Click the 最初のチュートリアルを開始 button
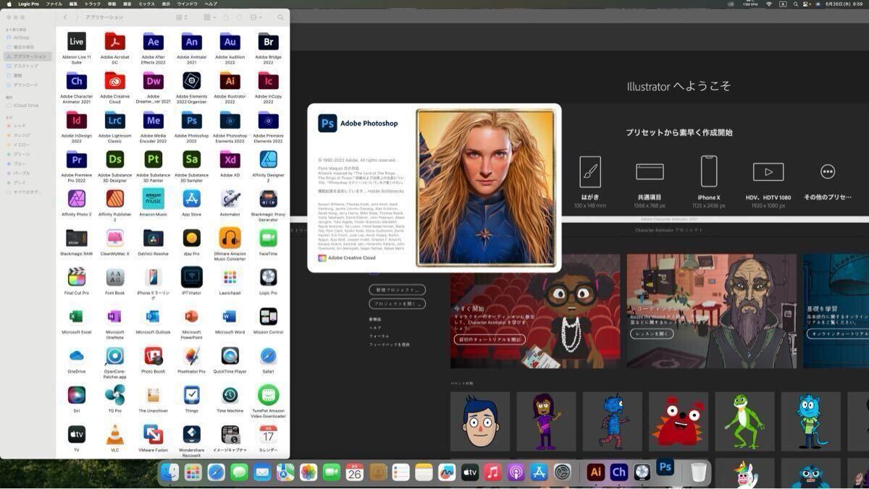 [x=488, y=339]
